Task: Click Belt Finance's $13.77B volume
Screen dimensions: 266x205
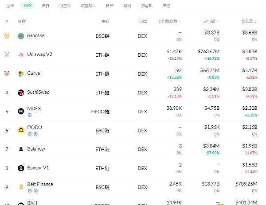Action: tap(211, 184)
